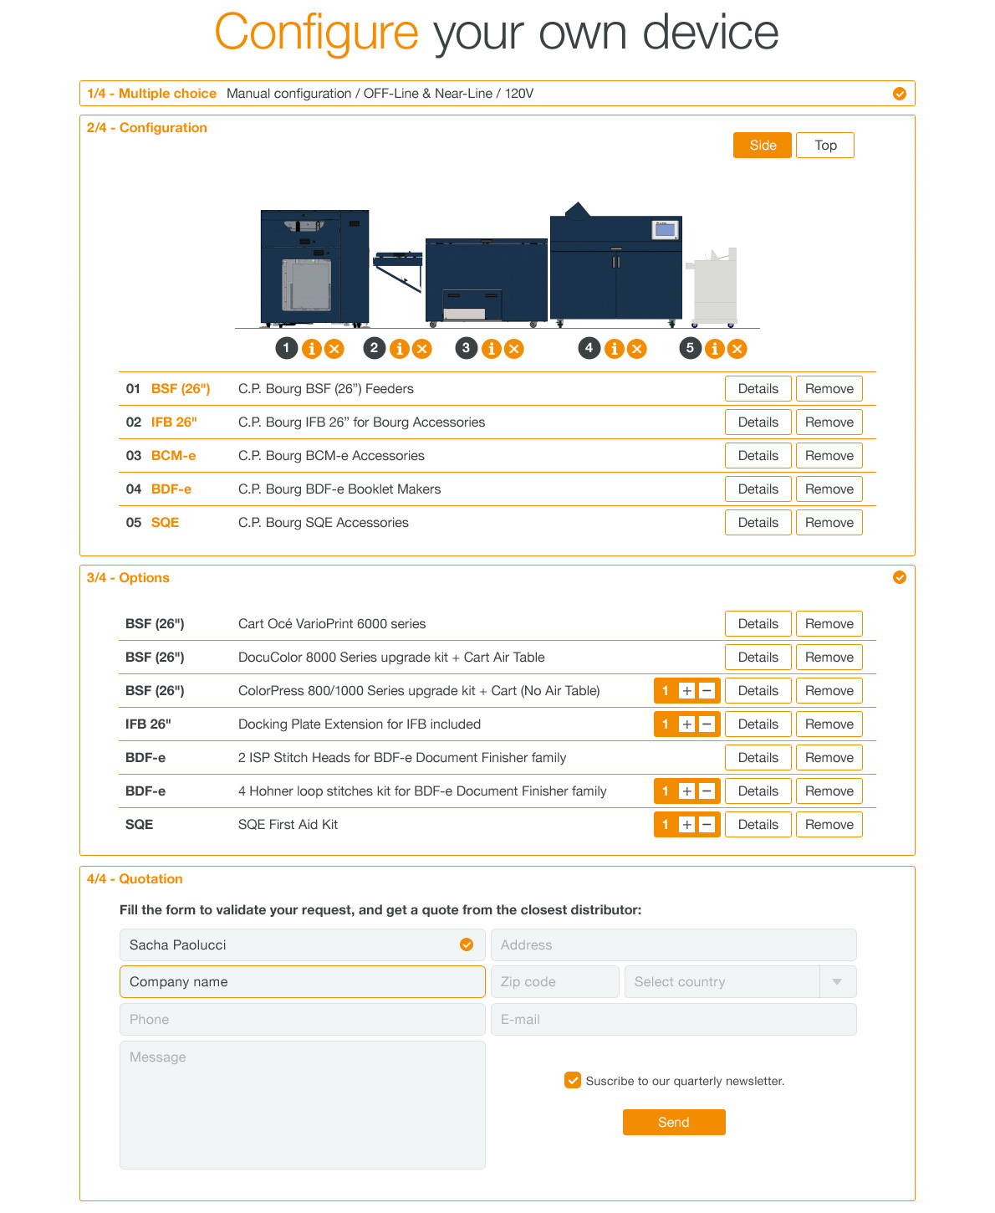Click the E-mail input field

pos(674,1019)
